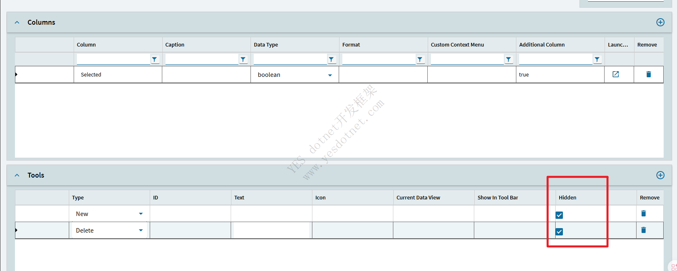
Task: Open Type dropdown for New row
Action: 141,214
